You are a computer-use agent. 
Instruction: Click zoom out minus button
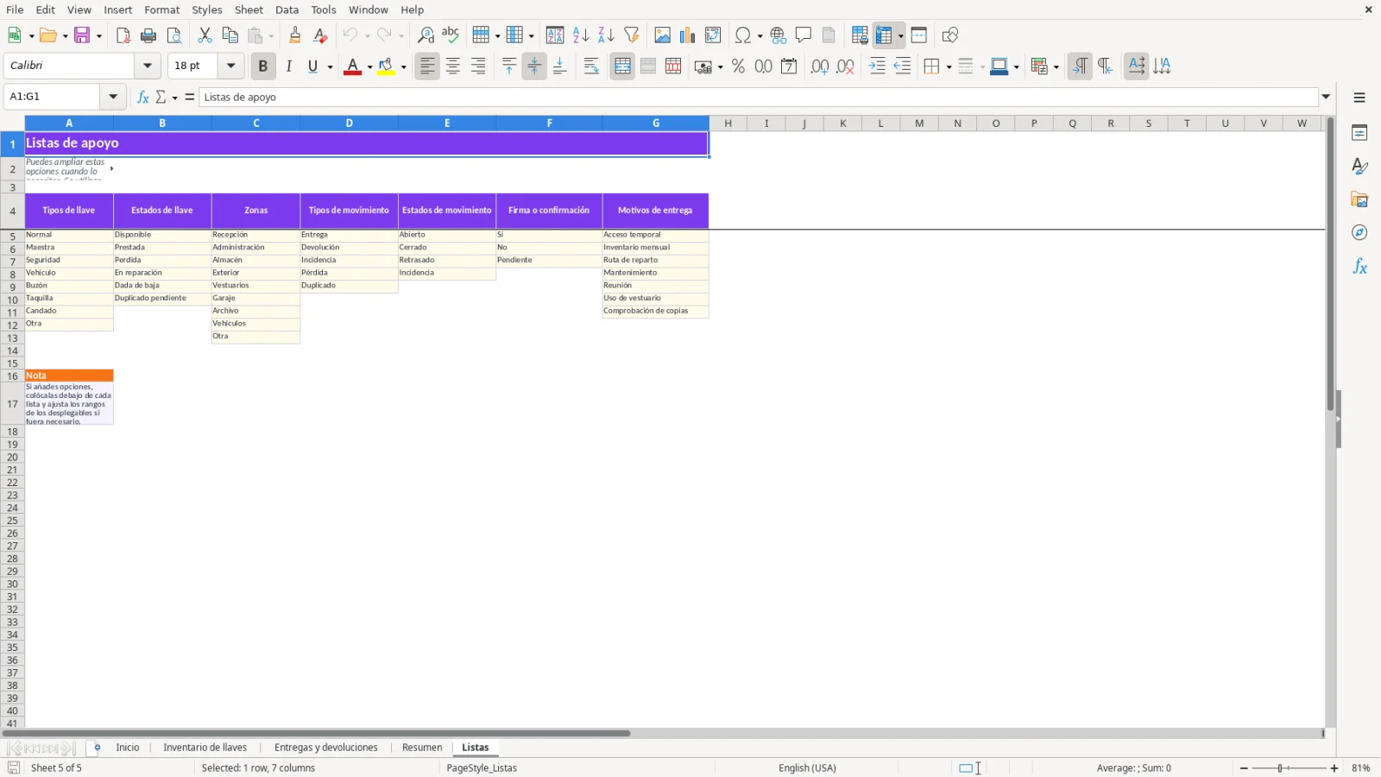click(x=1244, y=768)
